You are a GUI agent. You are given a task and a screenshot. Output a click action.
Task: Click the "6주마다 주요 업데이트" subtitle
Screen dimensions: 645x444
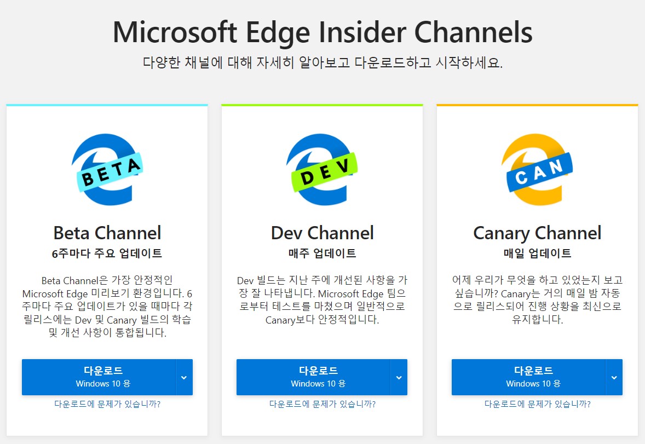pos(107,253)
